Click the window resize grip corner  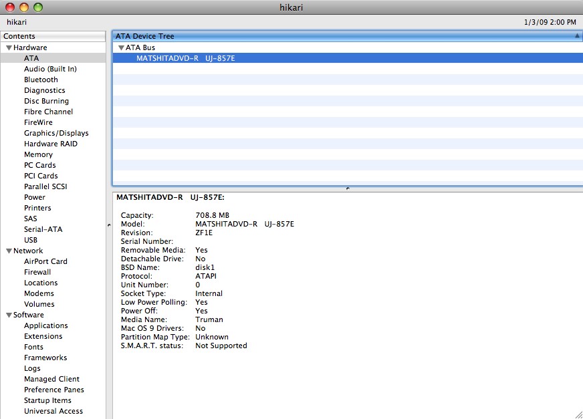pos(578,415)
